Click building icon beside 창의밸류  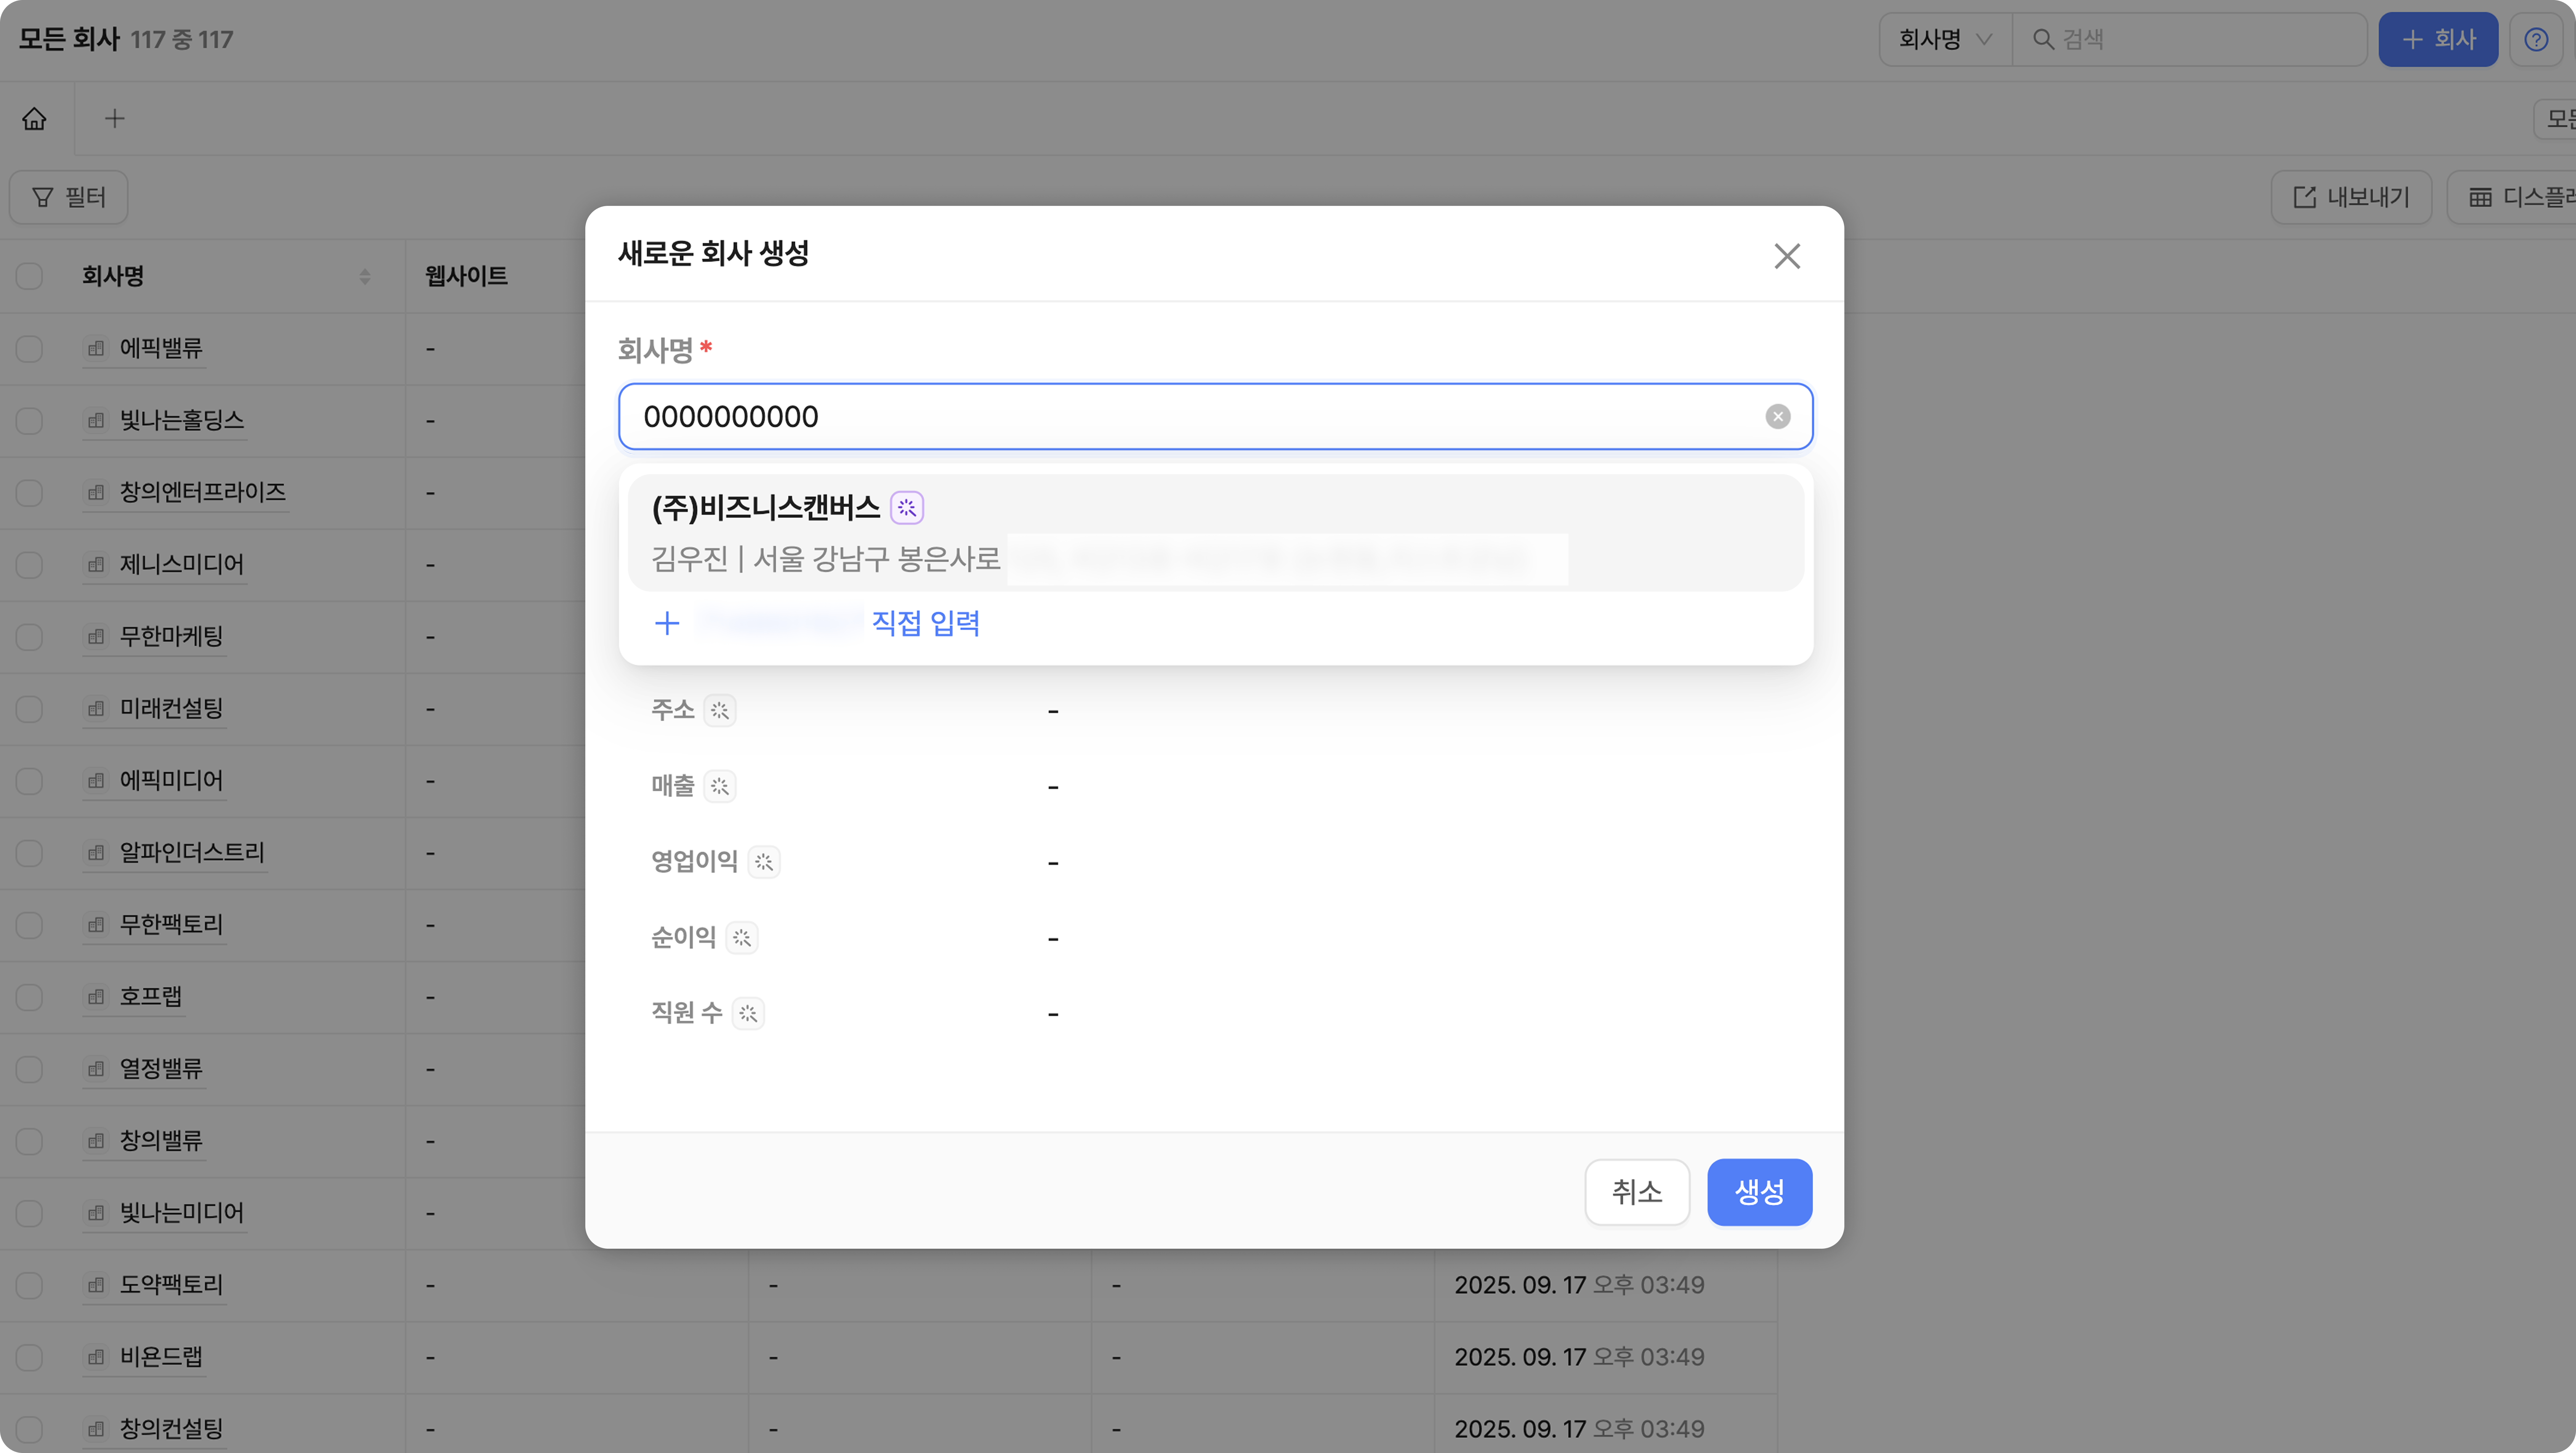pyautogui.click(x=96, y=1140)
